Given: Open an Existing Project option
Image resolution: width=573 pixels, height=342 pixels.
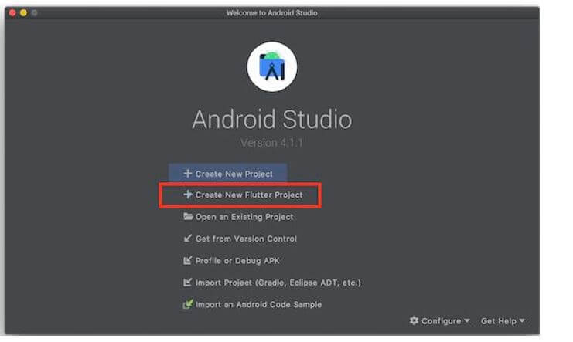Looking at the screenshot, I should coord(238,217).
